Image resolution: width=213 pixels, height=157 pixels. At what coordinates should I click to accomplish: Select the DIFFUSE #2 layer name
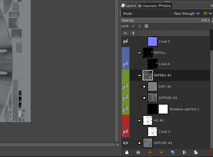pos(168,98)
